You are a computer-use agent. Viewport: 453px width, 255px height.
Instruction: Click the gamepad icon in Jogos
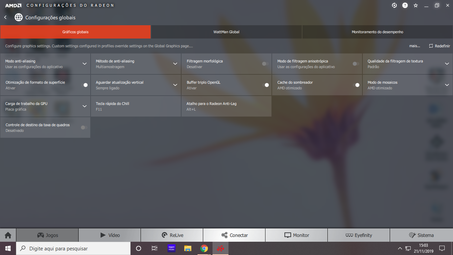(x=40, y=235)
